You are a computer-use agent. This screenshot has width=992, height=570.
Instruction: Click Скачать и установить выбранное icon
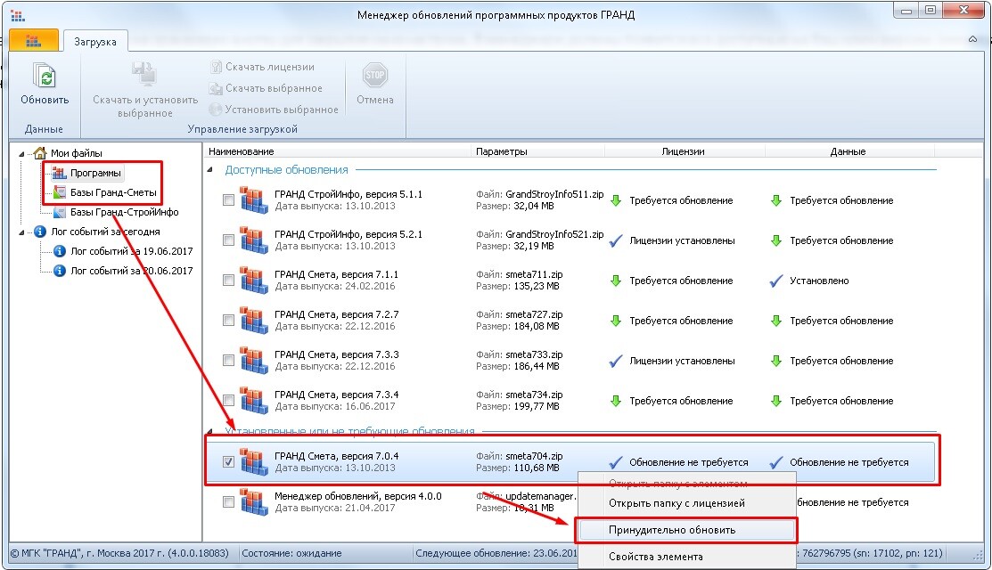click(x=145, y=75)
